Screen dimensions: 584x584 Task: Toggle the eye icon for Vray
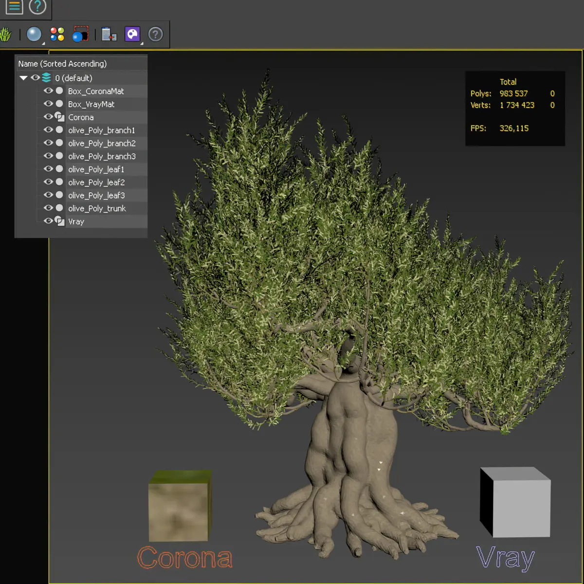coord(48,221)
